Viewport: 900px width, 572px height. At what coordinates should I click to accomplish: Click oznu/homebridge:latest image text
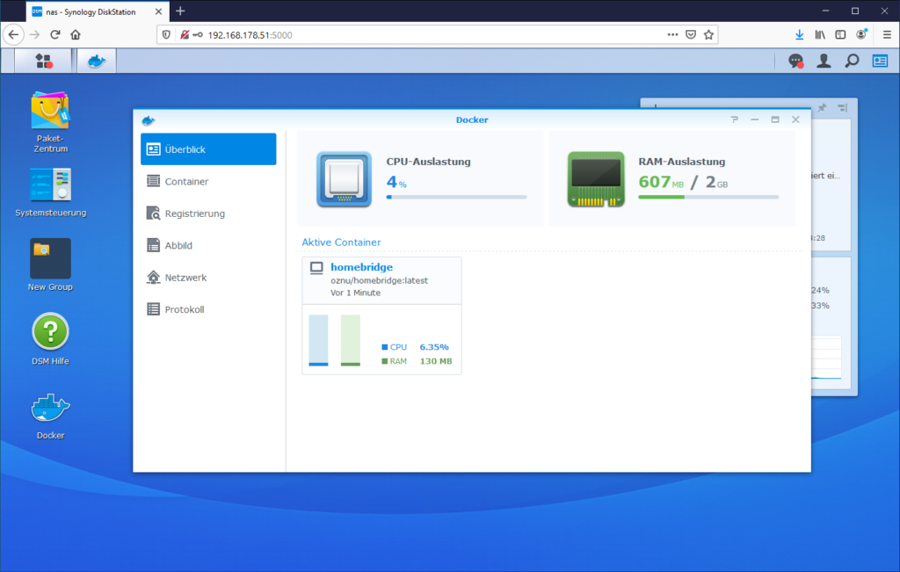coord(380,280)
